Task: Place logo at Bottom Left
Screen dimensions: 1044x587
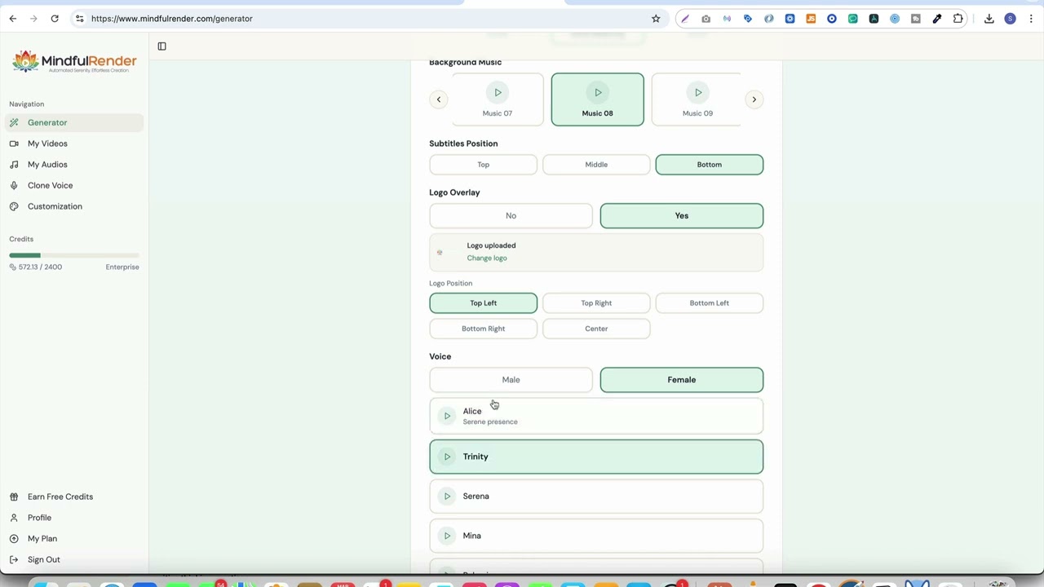Action: 710,303
